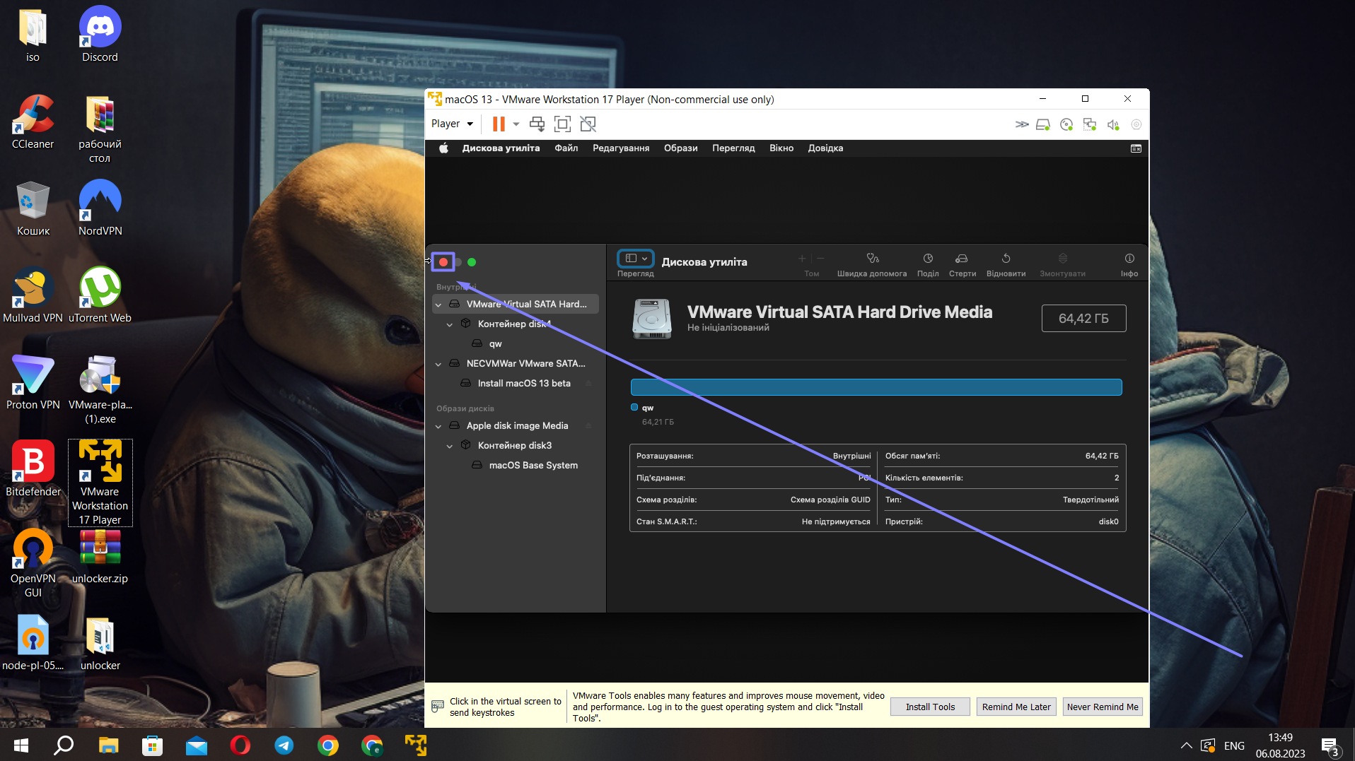Click the green zoom button of Disk Utility
Image resolution: width=1355 pixels, height=761 pixels.
click(472, 262)
